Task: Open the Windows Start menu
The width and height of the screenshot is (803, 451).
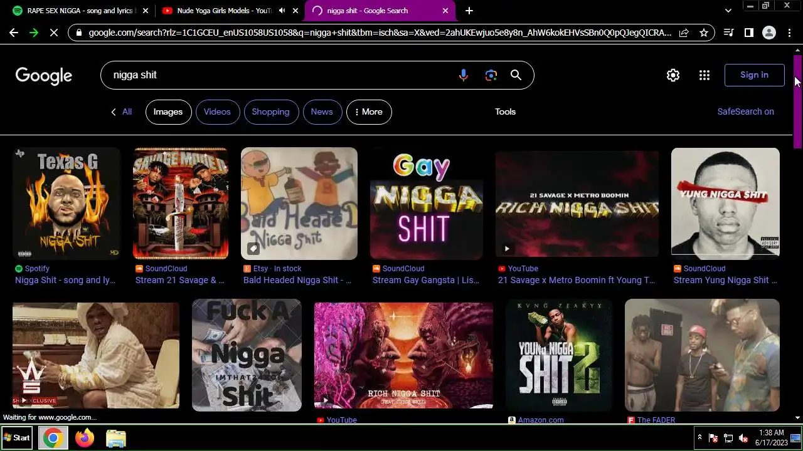Action: pos(17,438)
